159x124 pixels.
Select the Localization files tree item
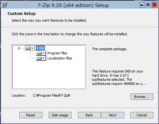(60, 58)
